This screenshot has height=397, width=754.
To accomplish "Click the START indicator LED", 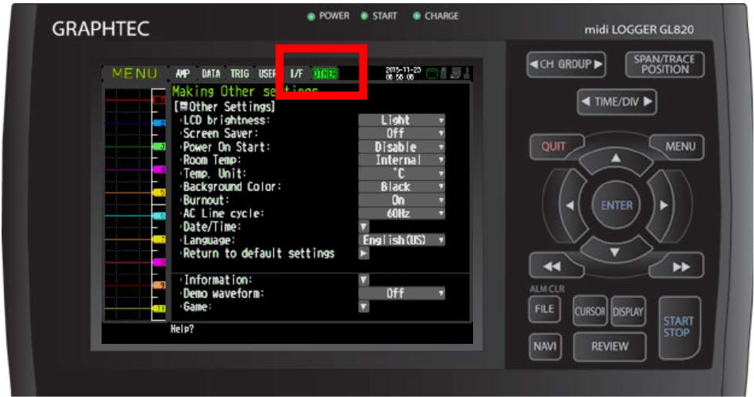I will [x=364, y=17].
